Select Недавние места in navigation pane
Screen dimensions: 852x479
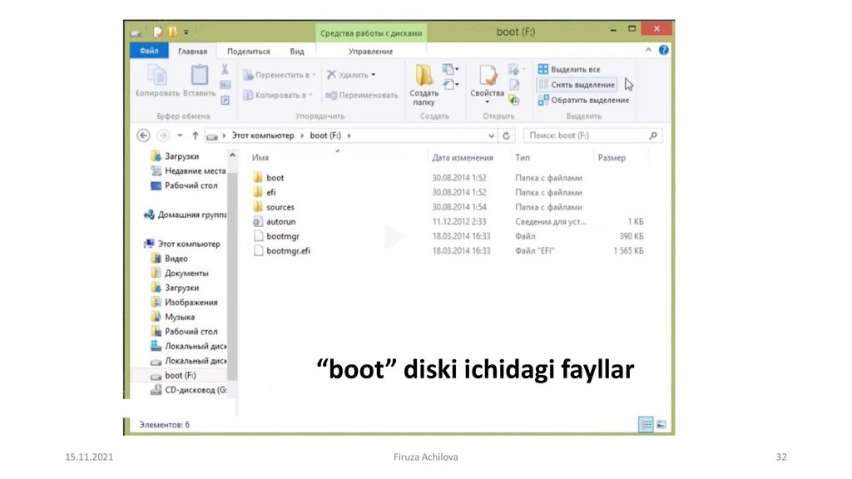188,170
